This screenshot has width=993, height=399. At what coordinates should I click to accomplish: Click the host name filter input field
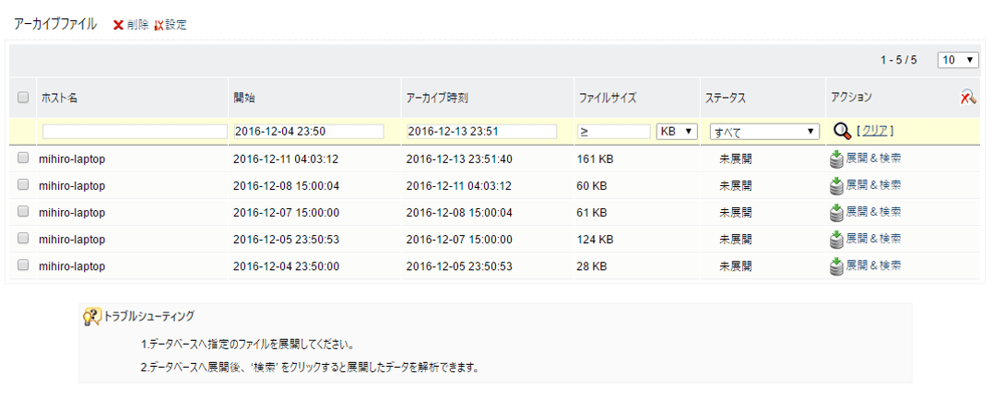pyautogui.click(x=135, y=132)
